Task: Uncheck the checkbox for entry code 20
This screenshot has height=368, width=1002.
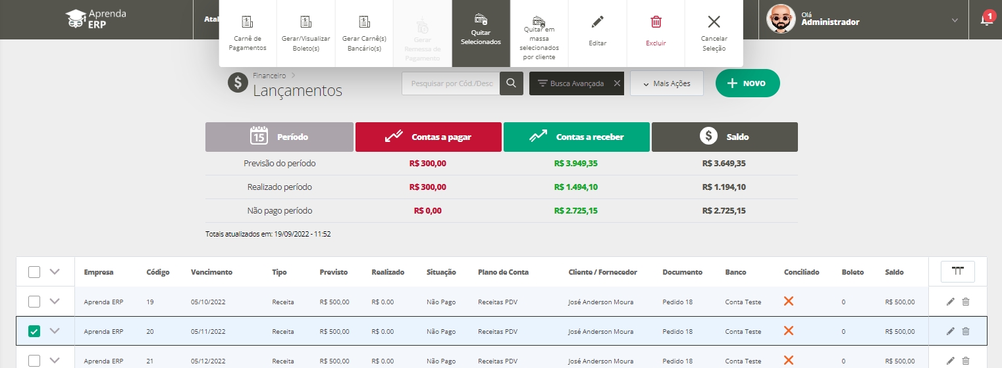Action: pyautogui.click(x=34, y=331)
